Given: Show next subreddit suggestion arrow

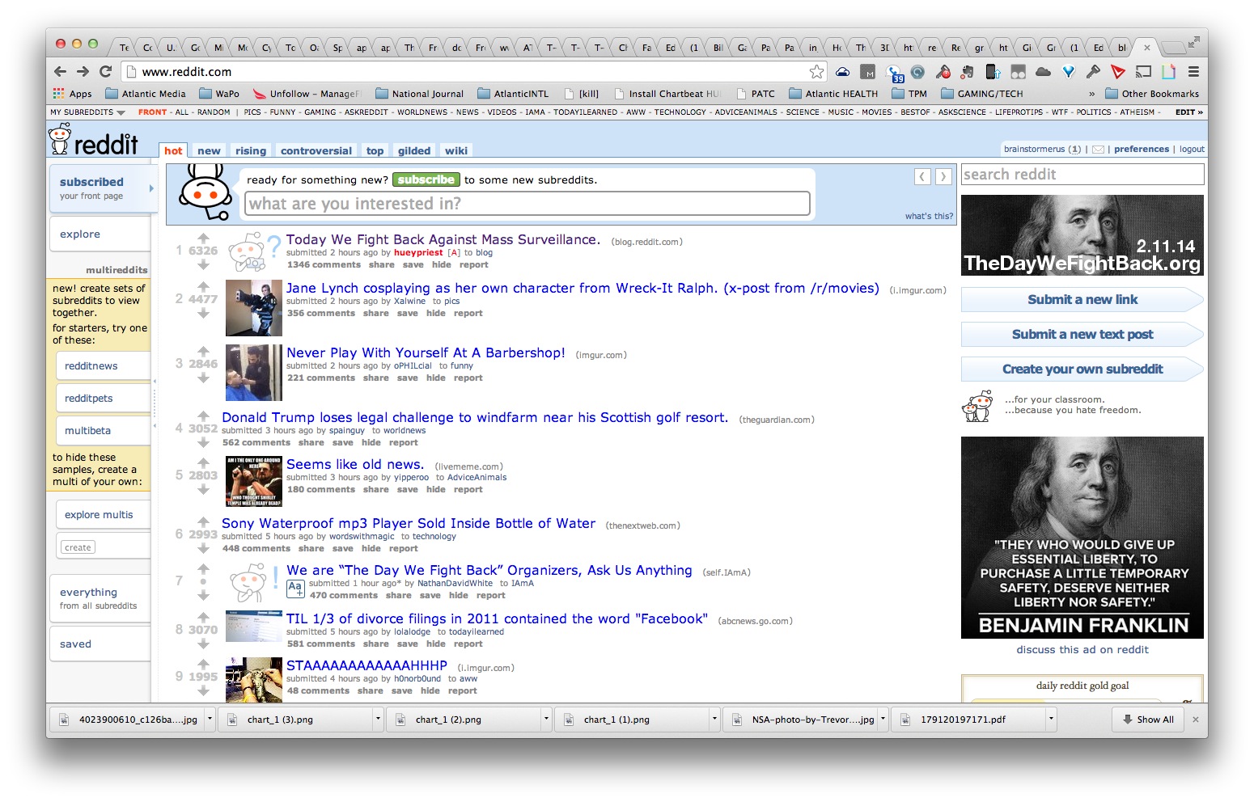Looking at the screenshot, I should [x=943, y=176].
